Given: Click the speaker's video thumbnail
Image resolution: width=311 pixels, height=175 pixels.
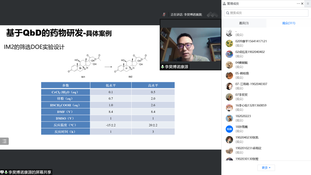Looking at the screenshot, I should click(190, 44).
